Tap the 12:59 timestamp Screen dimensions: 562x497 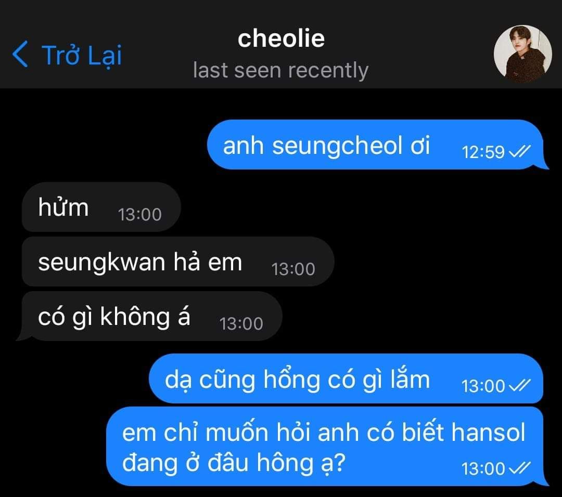coord(483,152)
